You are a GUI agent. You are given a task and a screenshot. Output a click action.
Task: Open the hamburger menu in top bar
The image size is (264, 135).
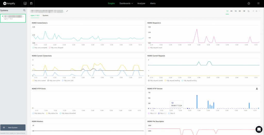[x=258, y=3]
